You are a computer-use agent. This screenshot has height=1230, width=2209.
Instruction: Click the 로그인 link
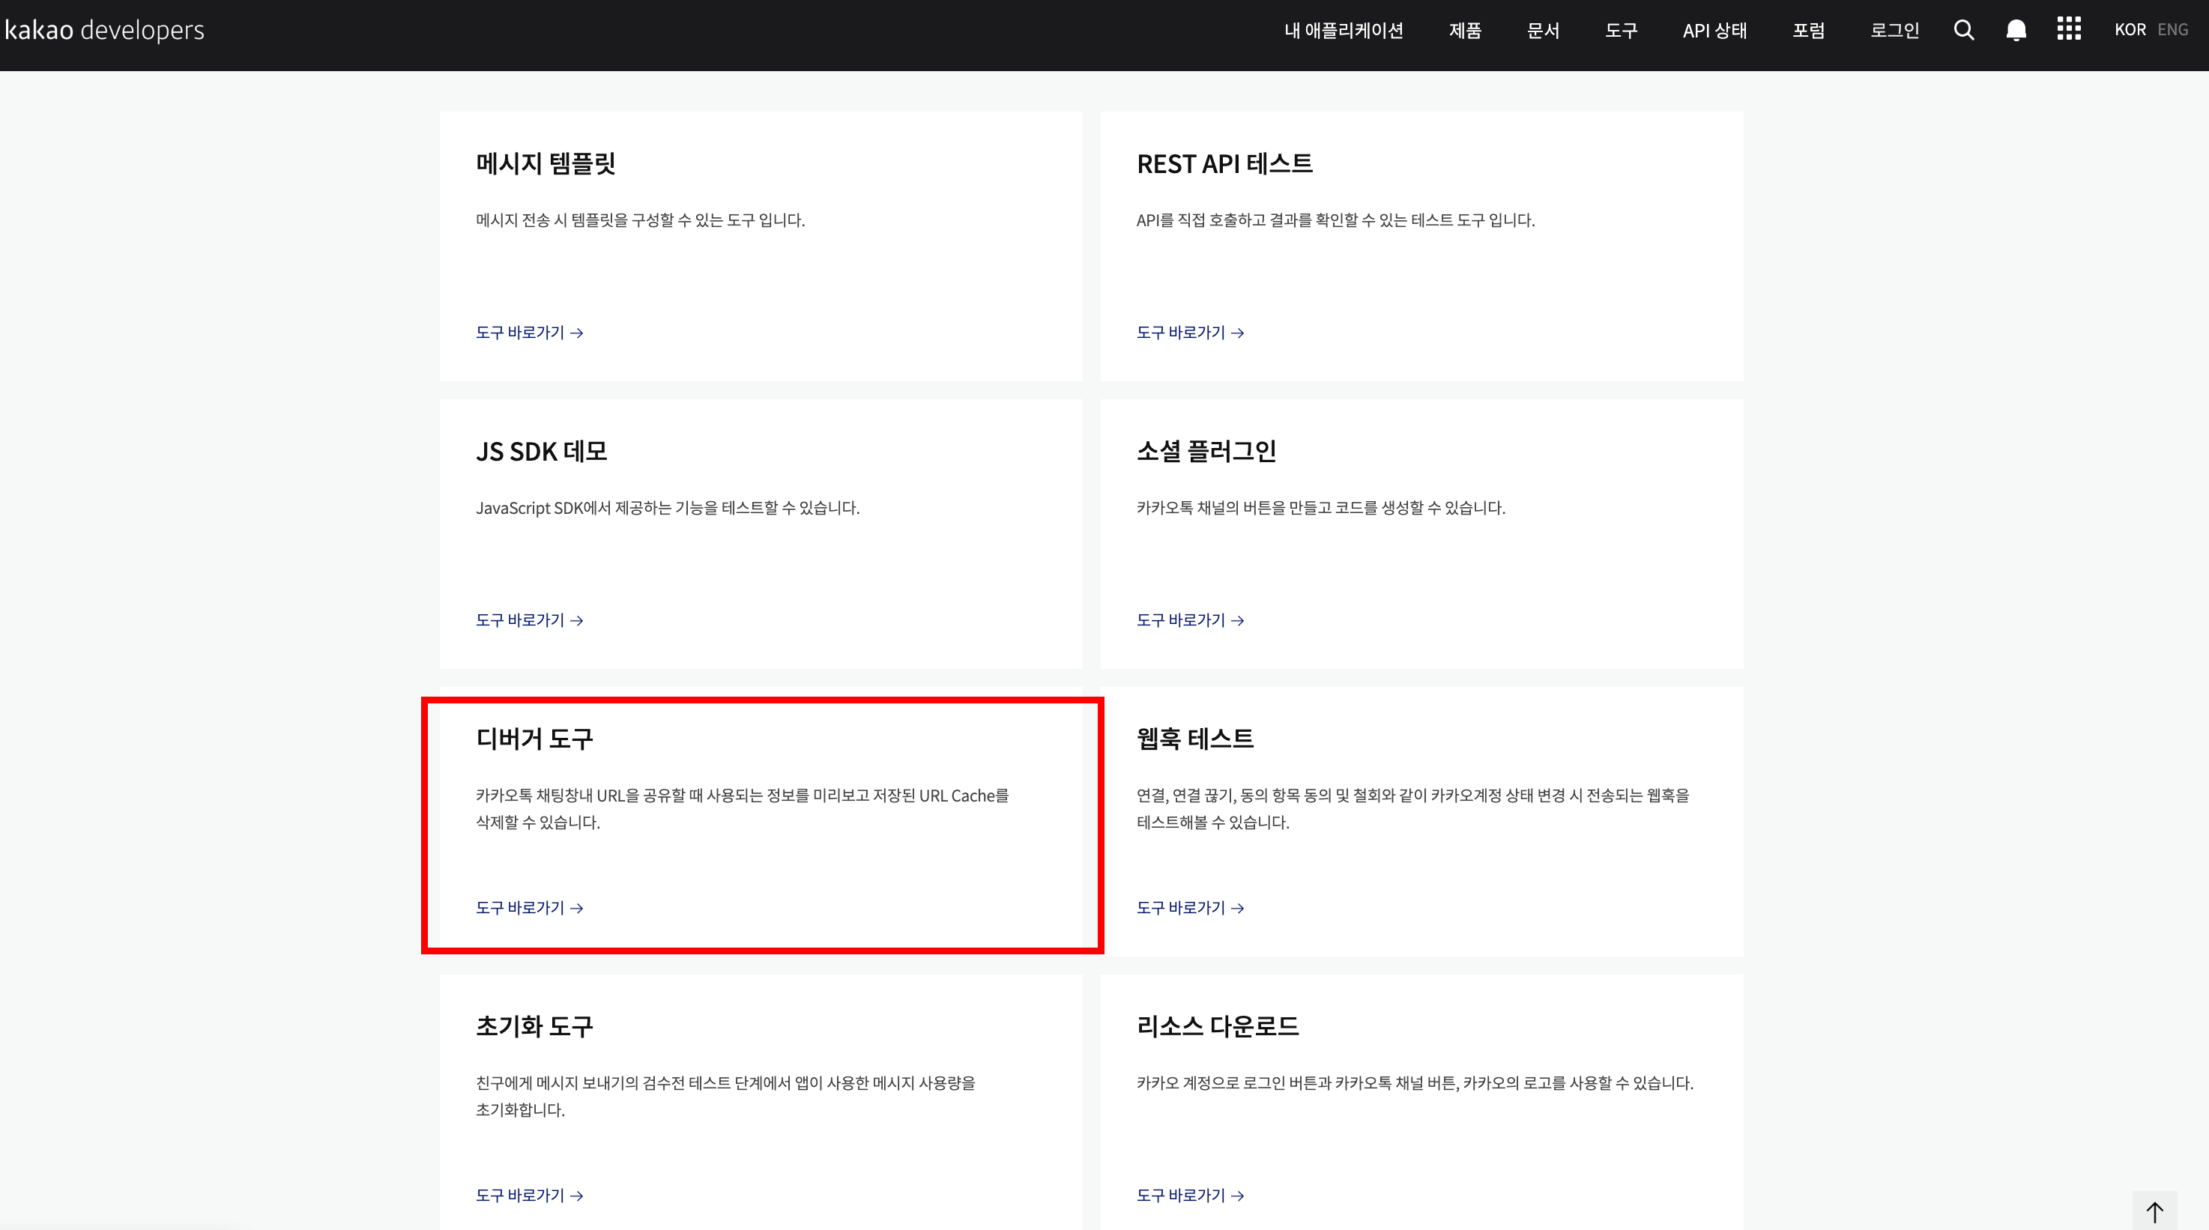pos(1894,31)
